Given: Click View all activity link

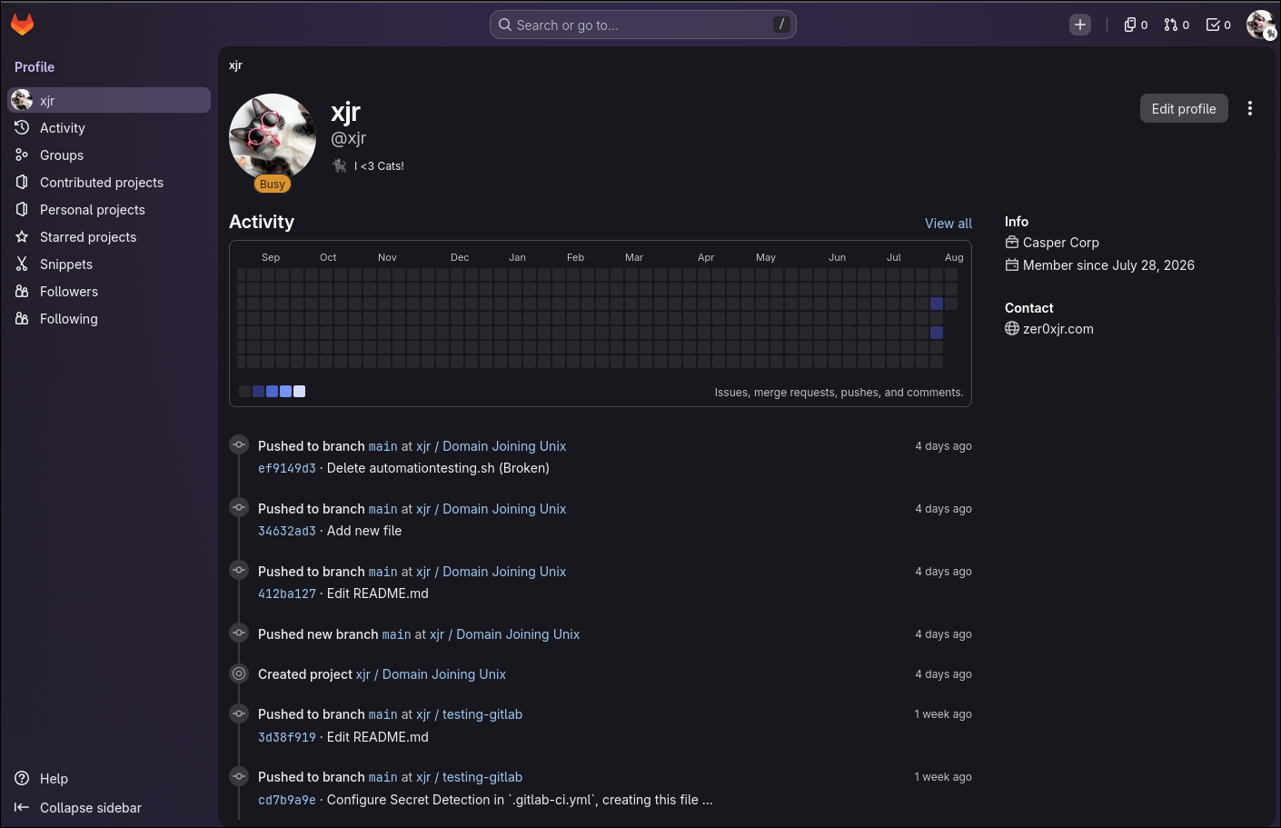Looking at the screenshot, I should (x=948, y=224).
